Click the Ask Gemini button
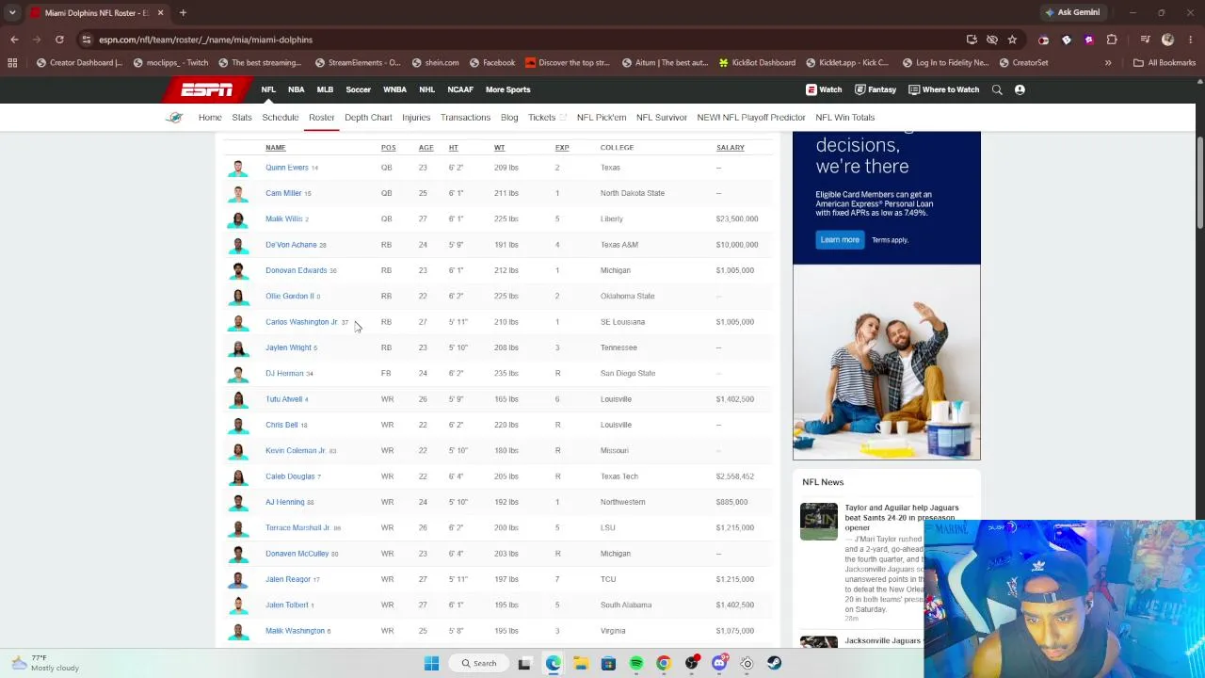Screen dimensions: 1205x678 pos(1071,13)
